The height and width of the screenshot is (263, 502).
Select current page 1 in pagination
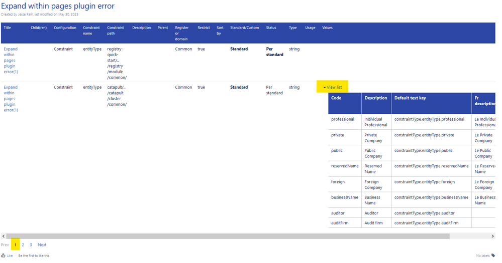16,245
